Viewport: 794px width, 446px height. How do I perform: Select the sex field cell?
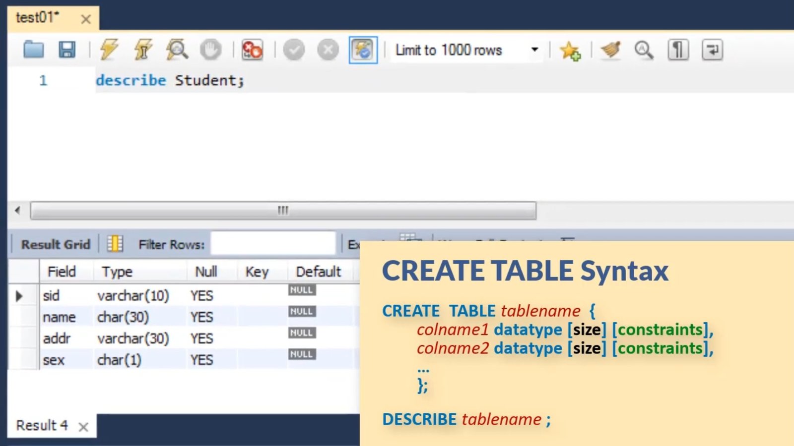click(x=66, y=360)
